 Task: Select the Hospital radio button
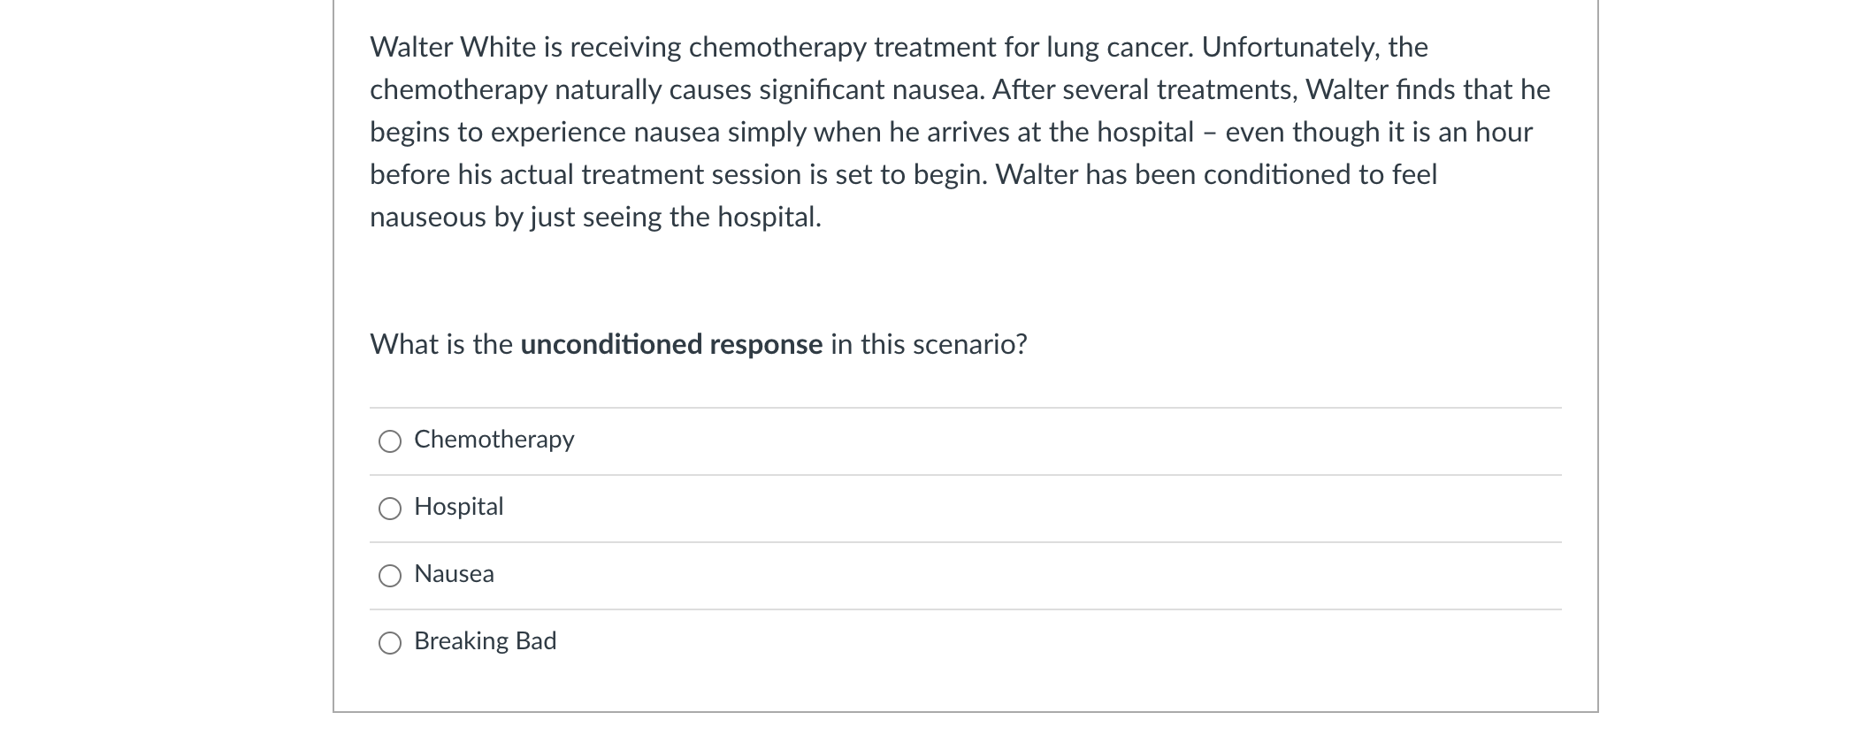(x=390, y=509)
